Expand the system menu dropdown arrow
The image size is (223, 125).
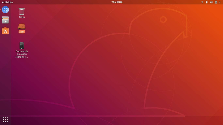[220, 2]
